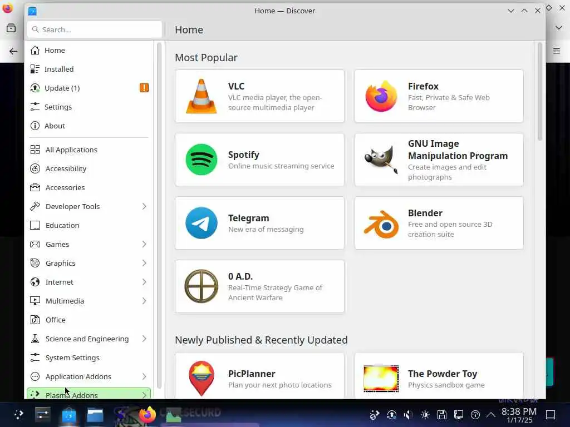Select the Internet category
The width and height of the screenshot is (570, 427).
(x=89, y=282)
